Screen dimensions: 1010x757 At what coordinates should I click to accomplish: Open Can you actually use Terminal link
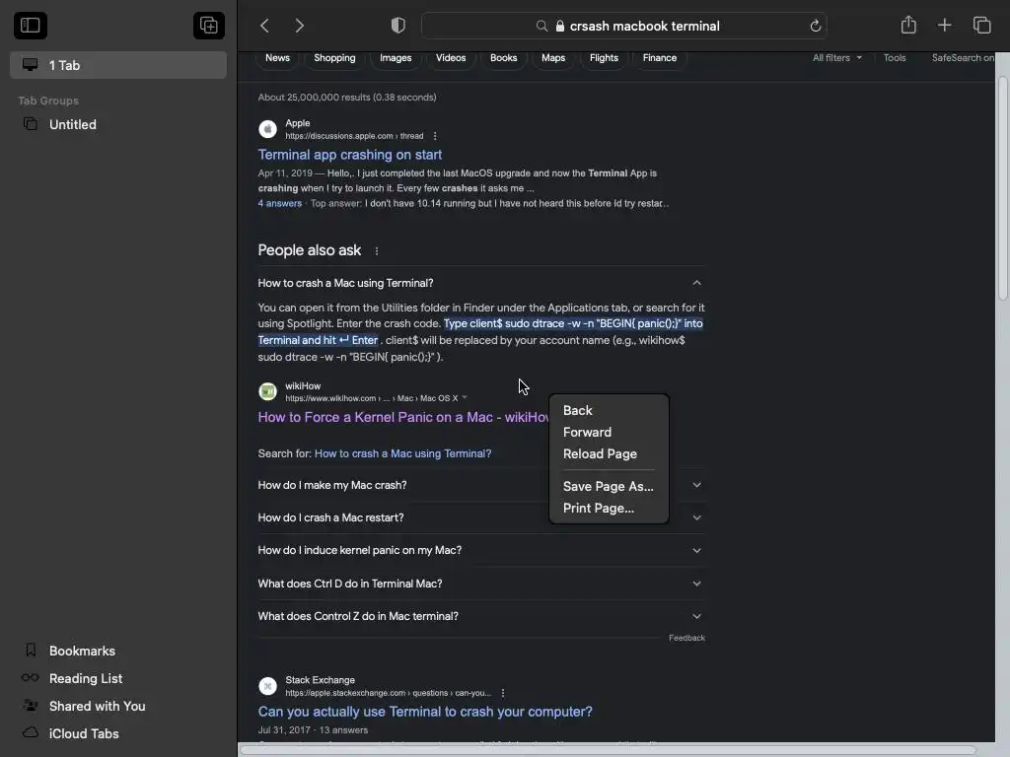tap(425, 712)
